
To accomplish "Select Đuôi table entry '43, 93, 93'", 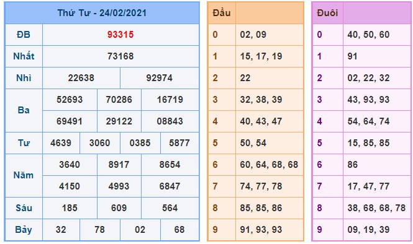I will coord(368,100).
